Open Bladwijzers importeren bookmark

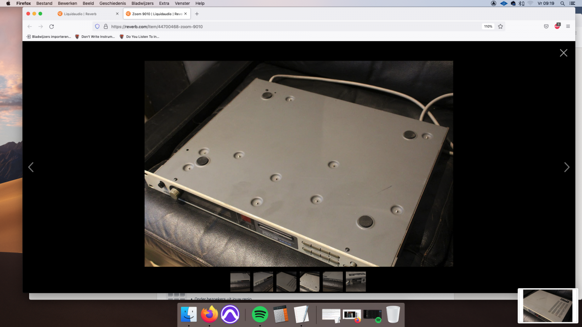point(48,37)
